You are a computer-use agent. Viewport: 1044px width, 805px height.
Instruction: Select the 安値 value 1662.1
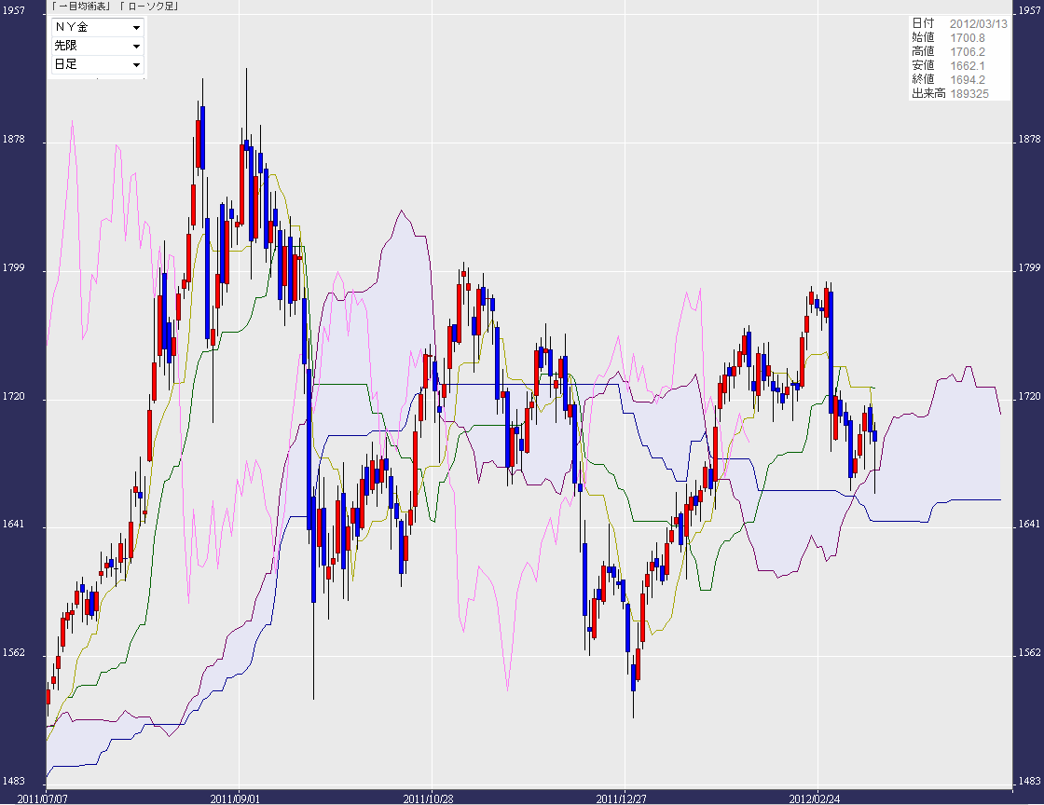[x=968, y=65]
